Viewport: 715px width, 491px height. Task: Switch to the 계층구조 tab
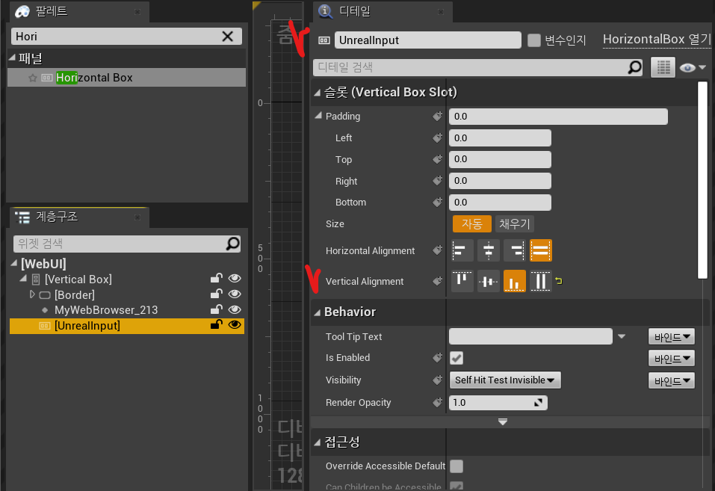(57, 217)
